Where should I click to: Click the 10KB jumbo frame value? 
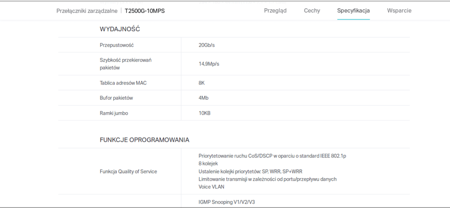[x=204, y=113]
